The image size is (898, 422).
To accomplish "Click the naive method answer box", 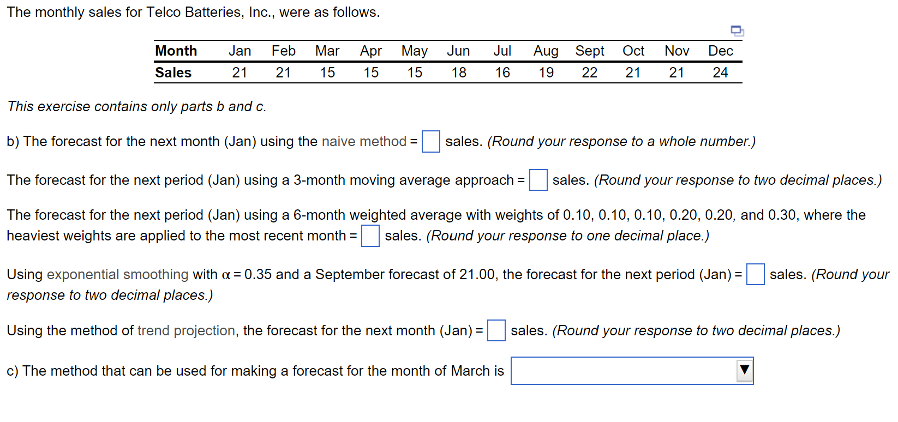I will (x=430, y=142).
